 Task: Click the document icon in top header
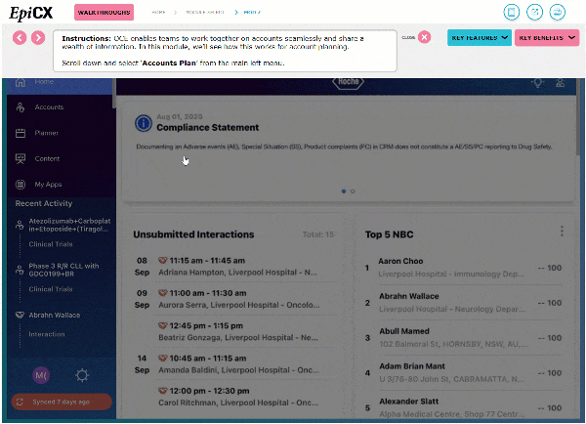[512, 12]
